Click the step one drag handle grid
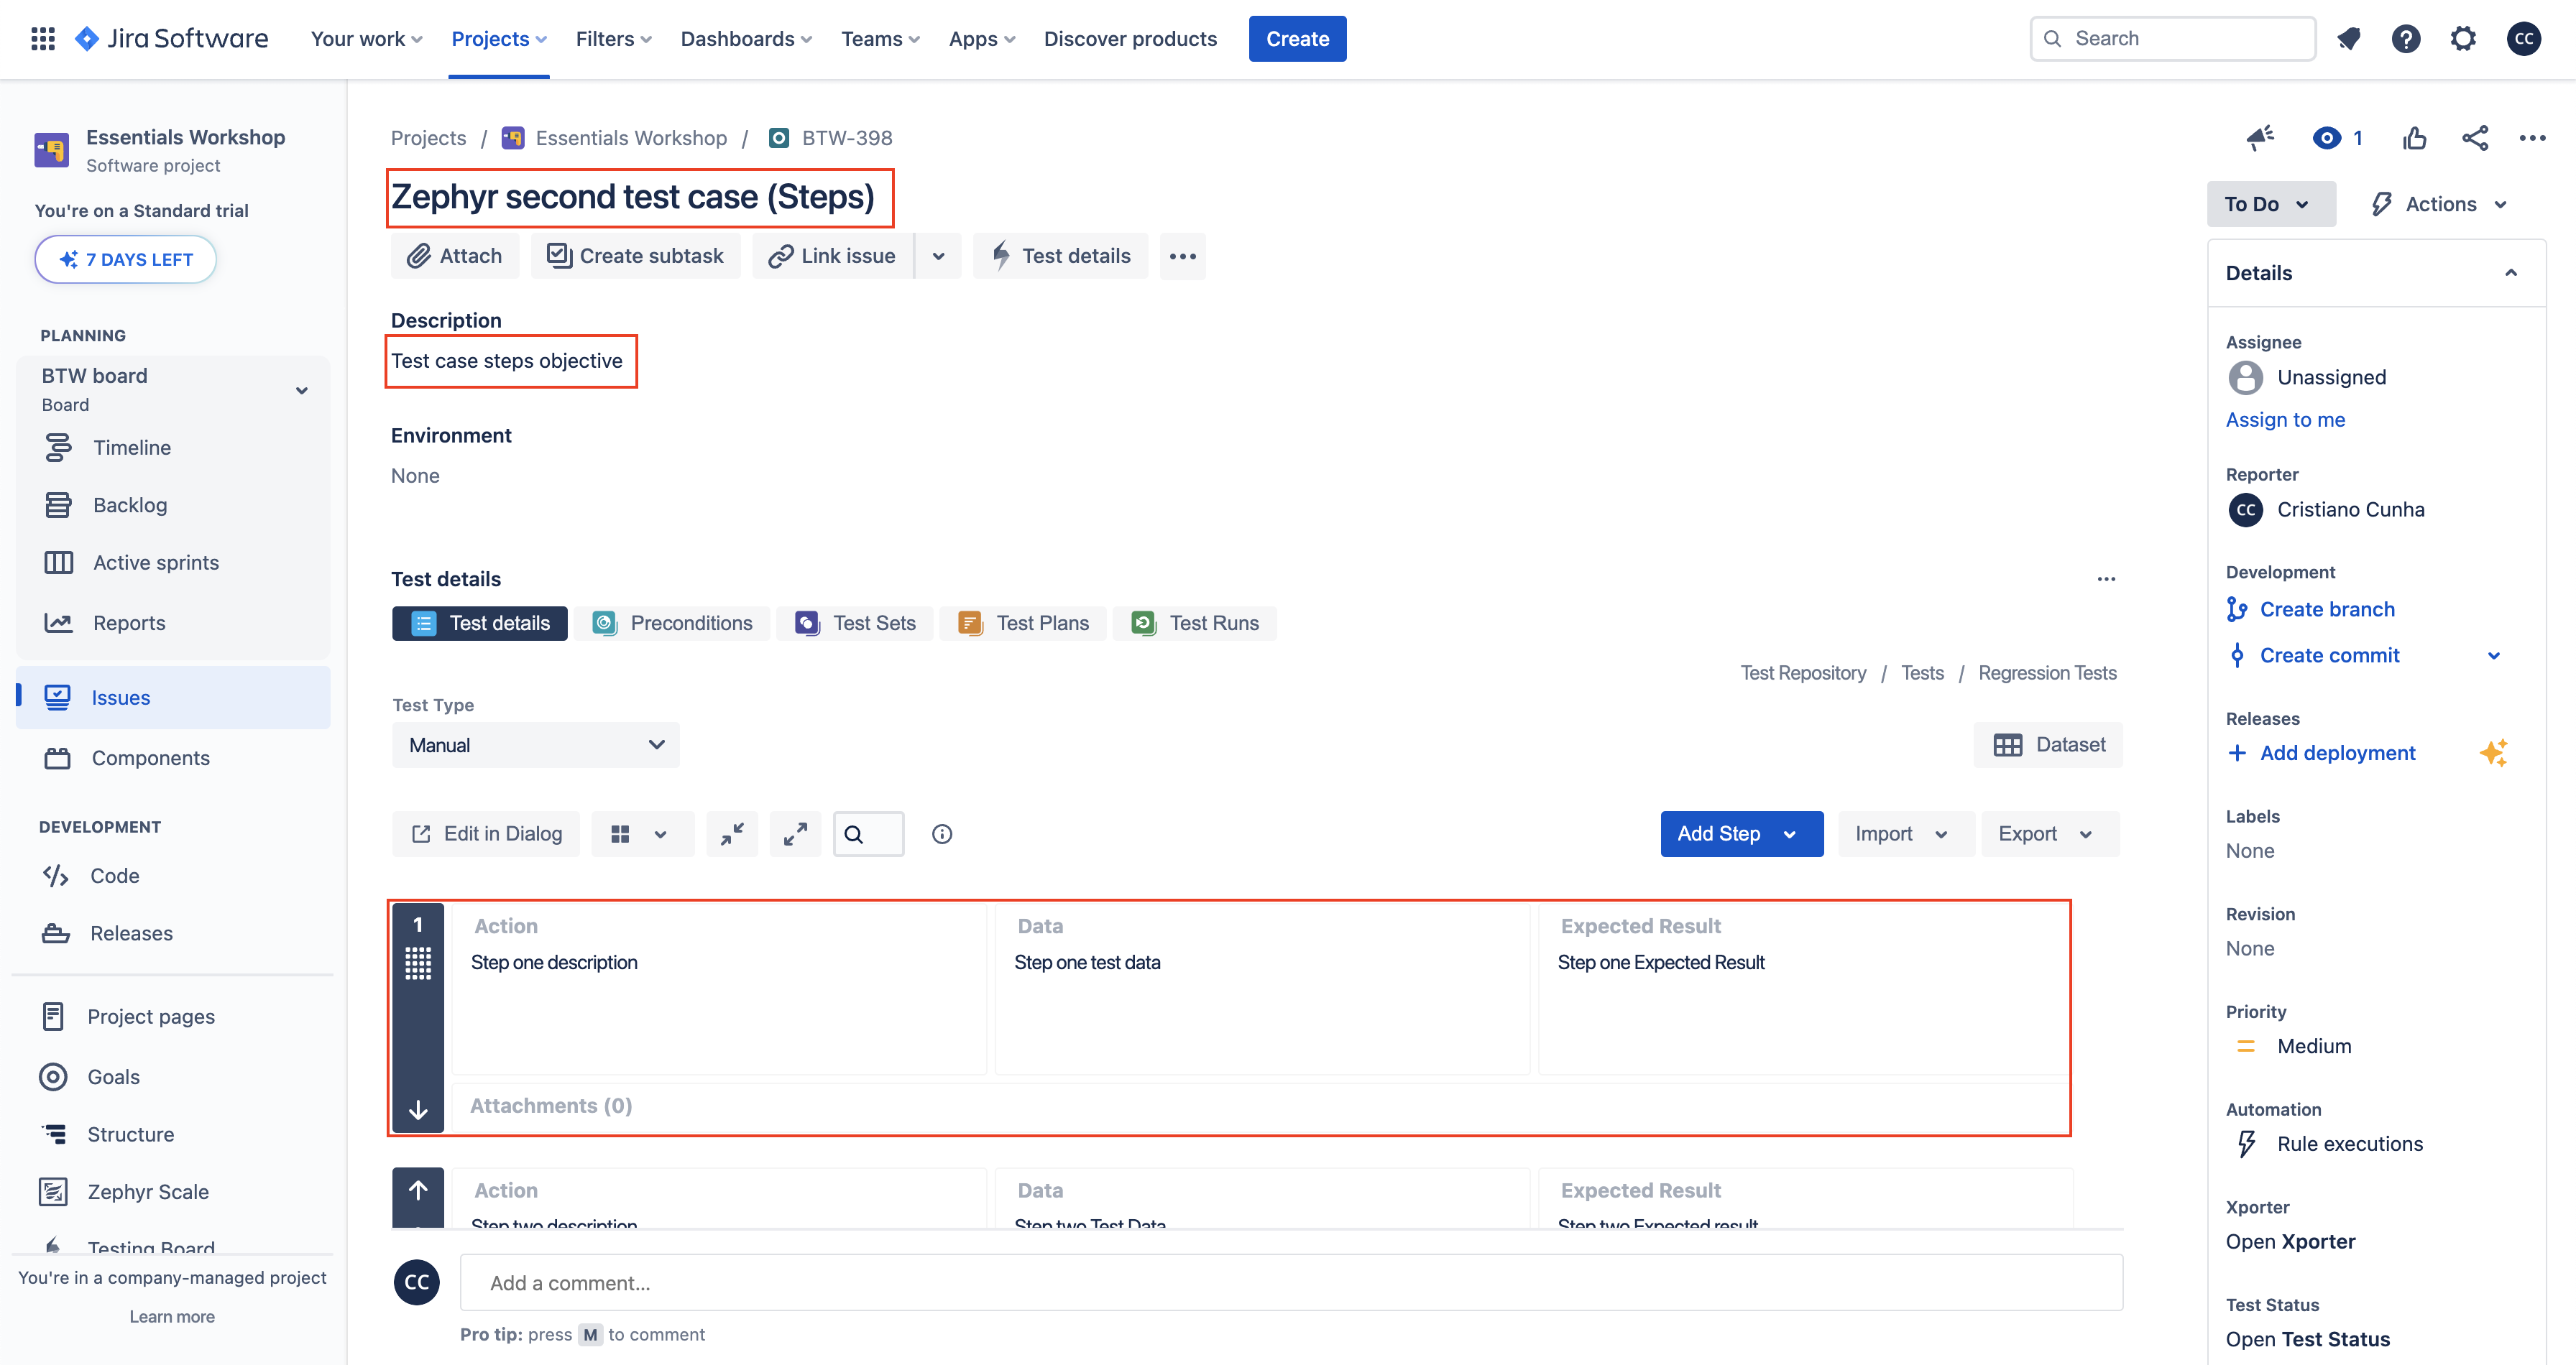Image resolution: width=2576 pixels, height=1365 pixels. [418, 963]
